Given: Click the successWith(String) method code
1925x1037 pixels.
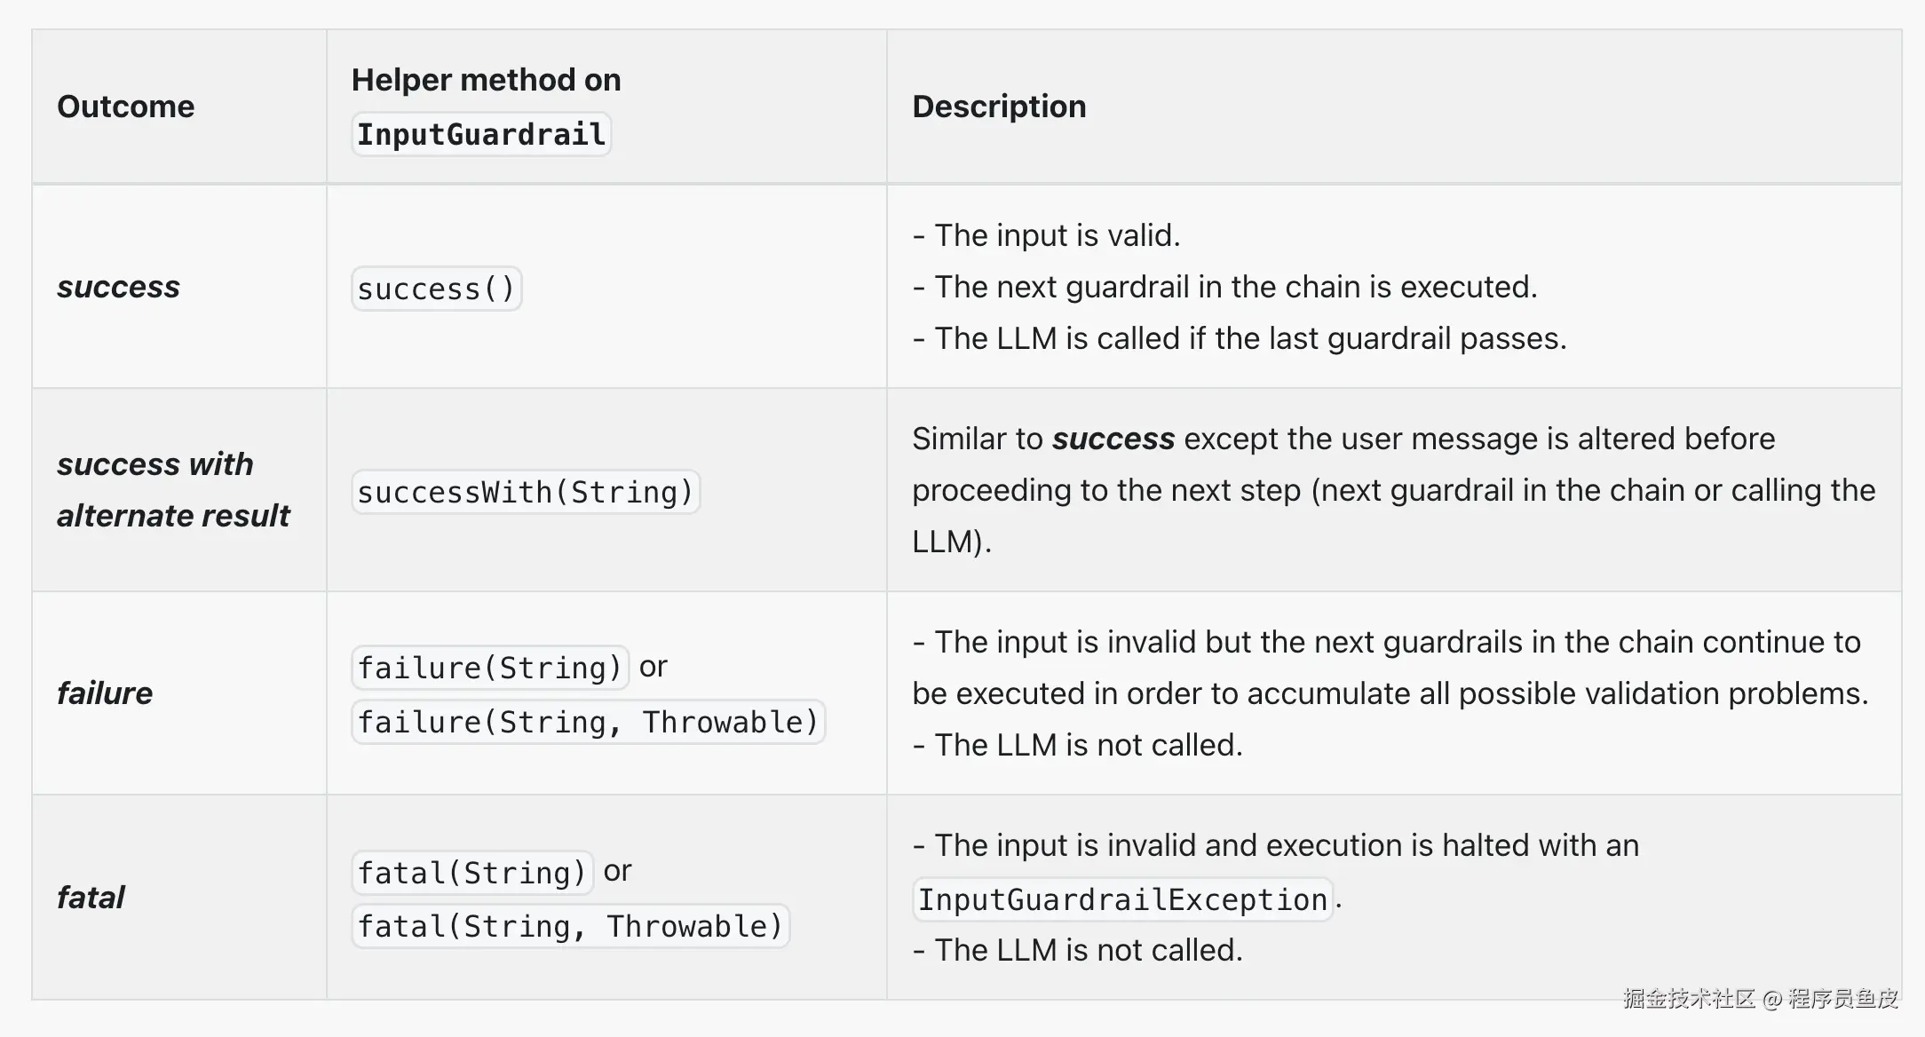Looking at the screenshot, I should click(525, 492).
